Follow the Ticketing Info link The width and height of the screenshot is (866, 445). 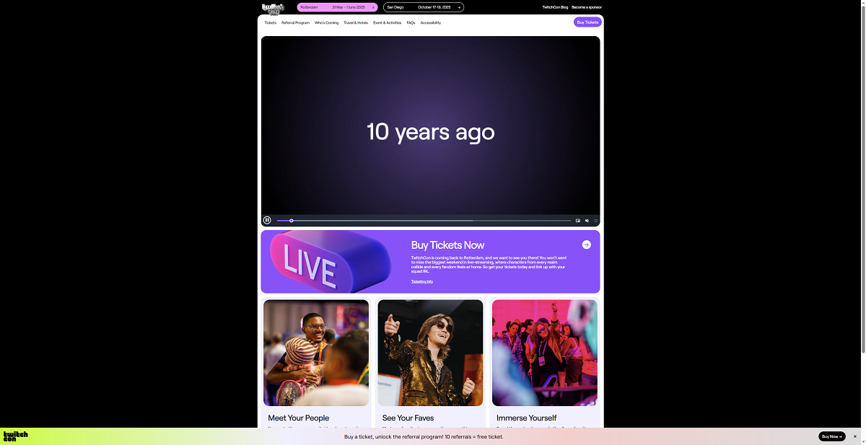pyautogui.click(x=422, y=281)
